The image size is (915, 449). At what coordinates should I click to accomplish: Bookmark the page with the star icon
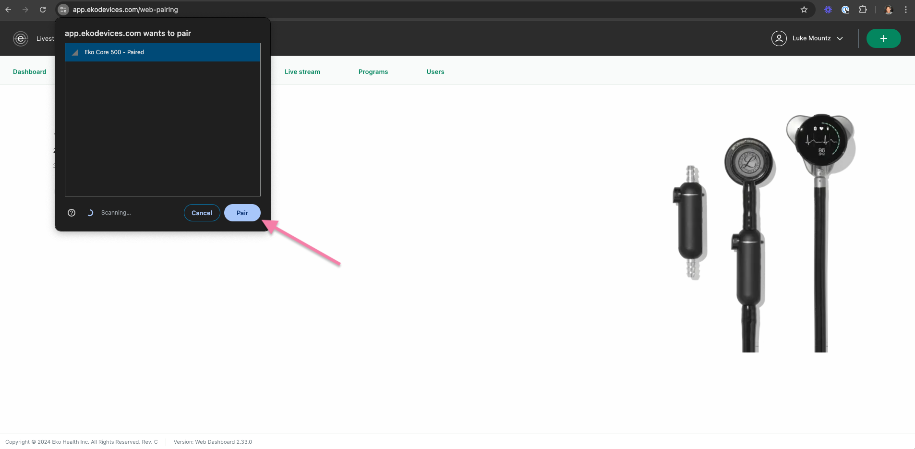tap(804, 9)
